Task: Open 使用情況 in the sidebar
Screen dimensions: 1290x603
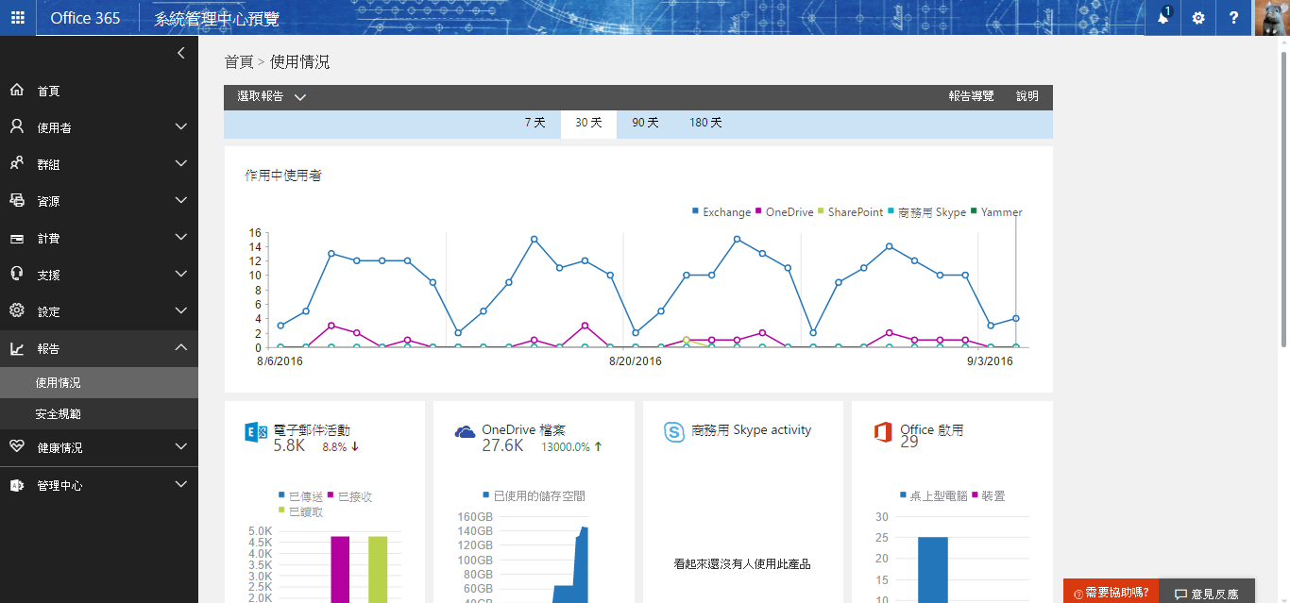Action: point(99,383)
